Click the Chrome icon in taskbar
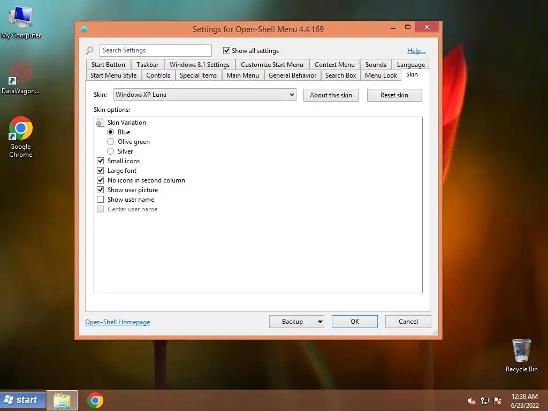Screen dimensions: 548x411 (95, 400)
